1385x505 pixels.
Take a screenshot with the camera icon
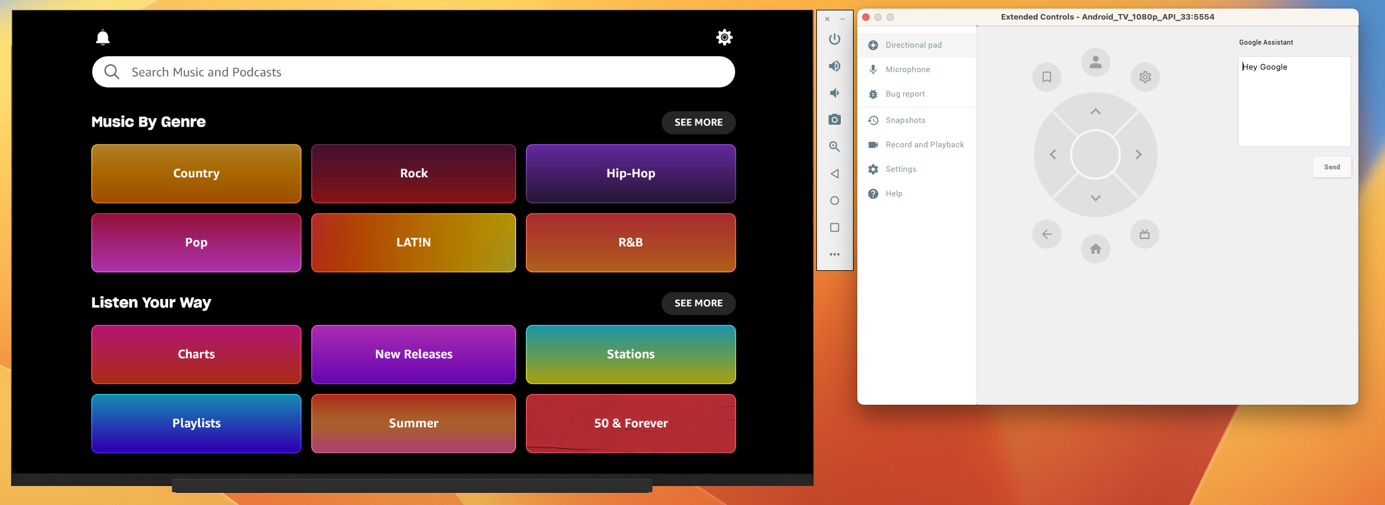[835, 120]
